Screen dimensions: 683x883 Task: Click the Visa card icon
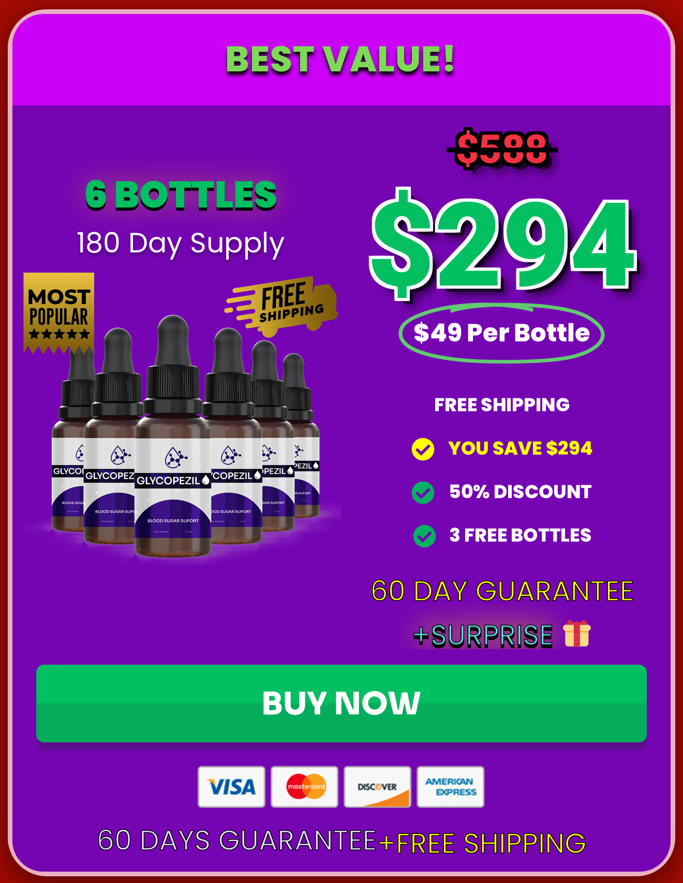pyautogui.click(x=231, y=787)
